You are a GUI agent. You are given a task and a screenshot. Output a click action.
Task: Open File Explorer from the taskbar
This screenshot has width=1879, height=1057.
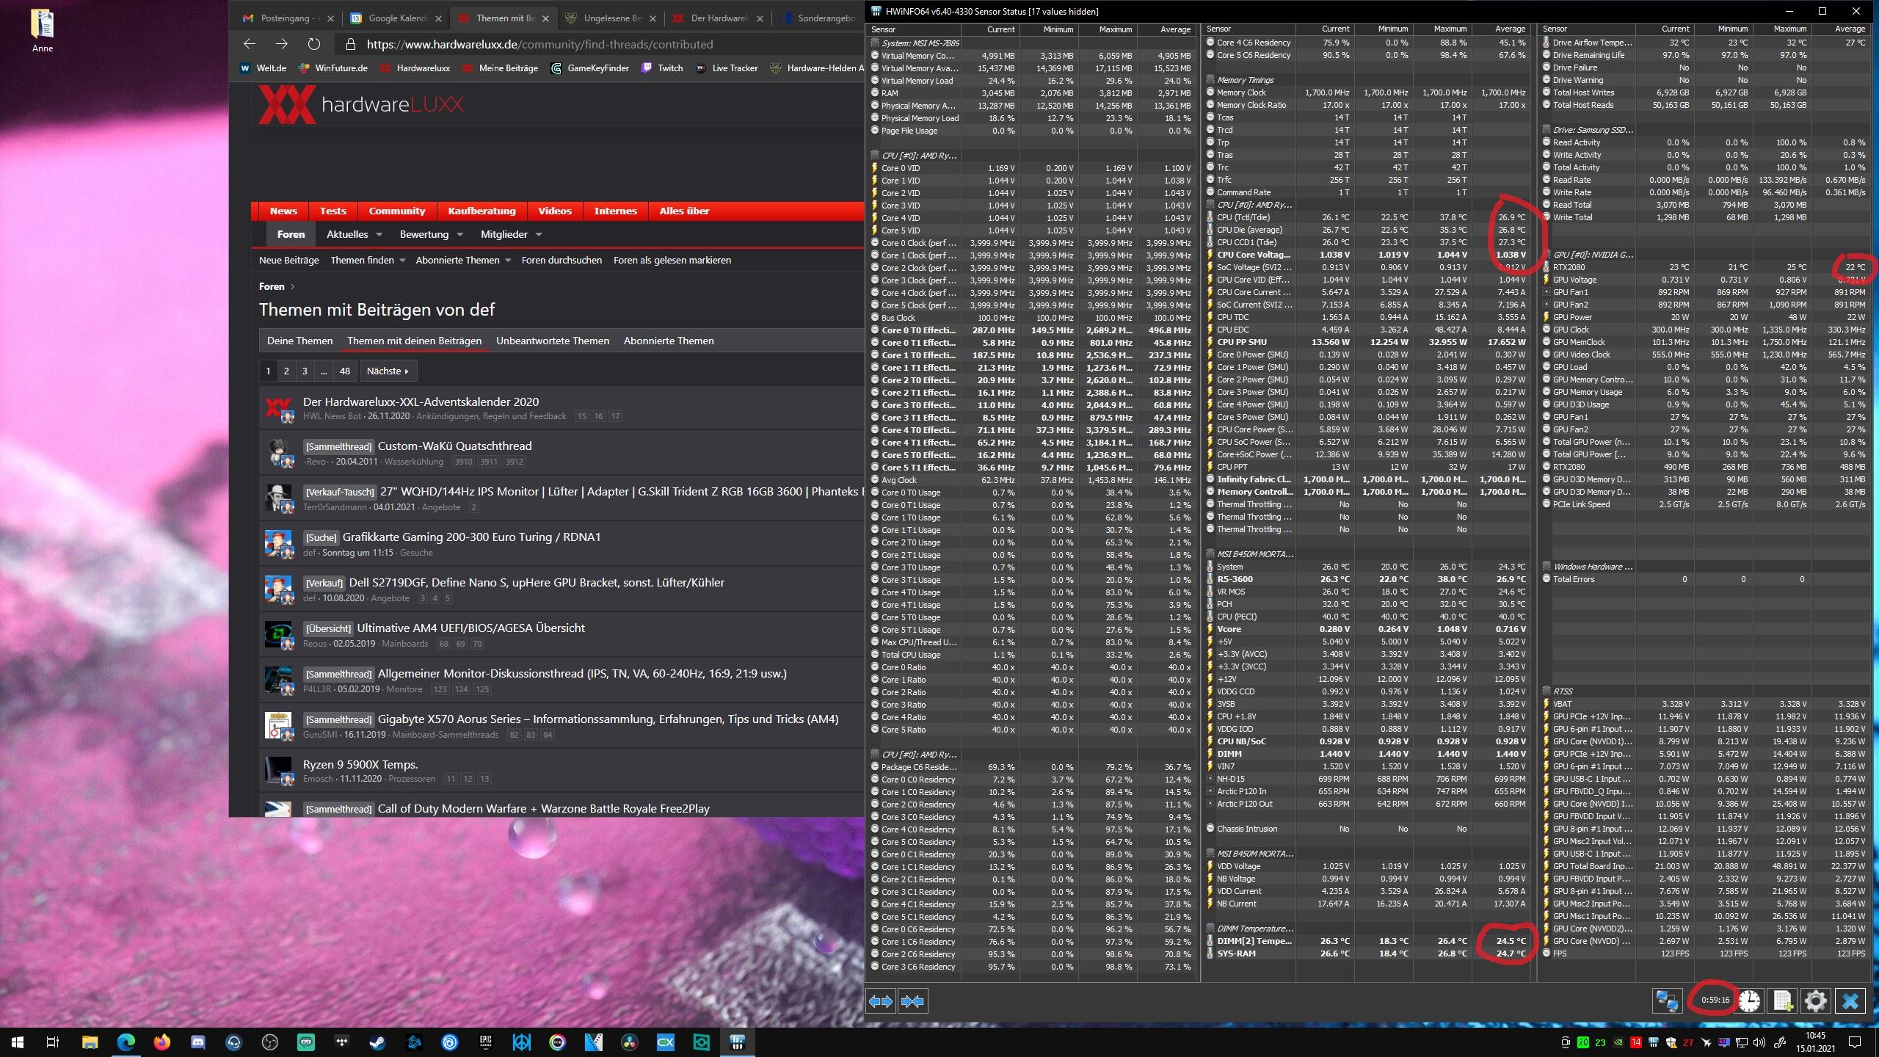pyautogui.click(x=90, y=1042)
